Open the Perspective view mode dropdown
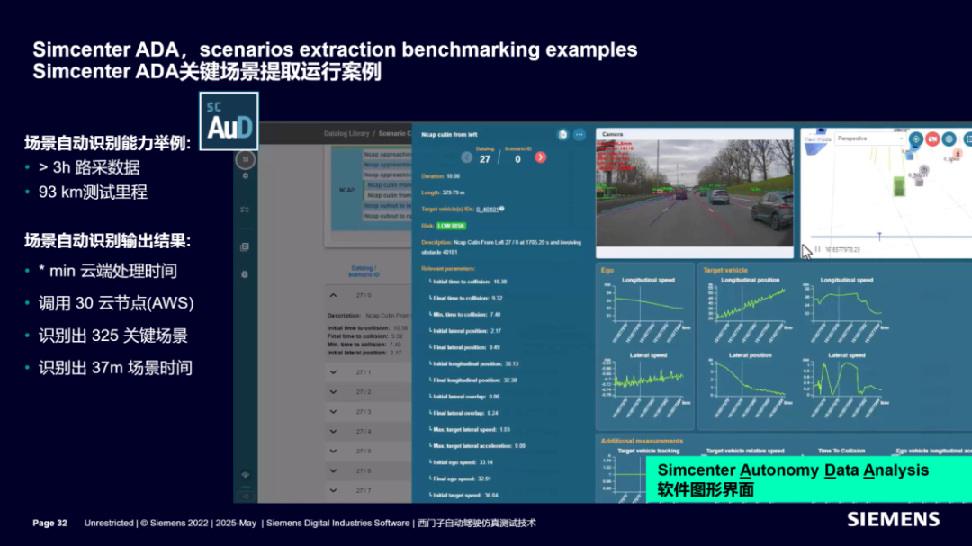The height and width of the screenshot is (546, 972). pos(870,139)
